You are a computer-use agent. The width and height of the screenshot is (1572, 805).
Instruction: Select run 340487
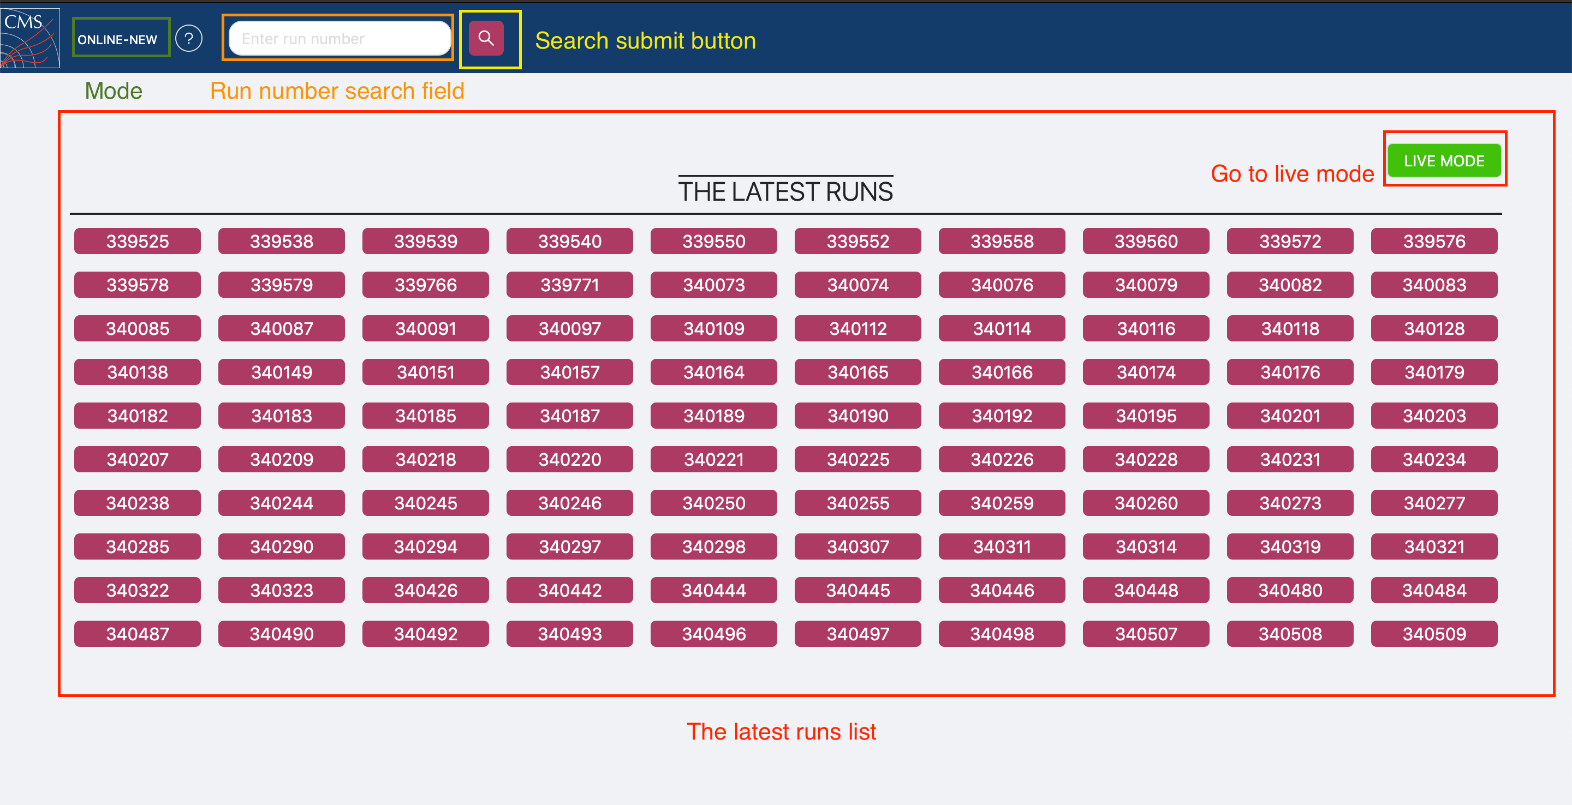click(x=138, y=634)
